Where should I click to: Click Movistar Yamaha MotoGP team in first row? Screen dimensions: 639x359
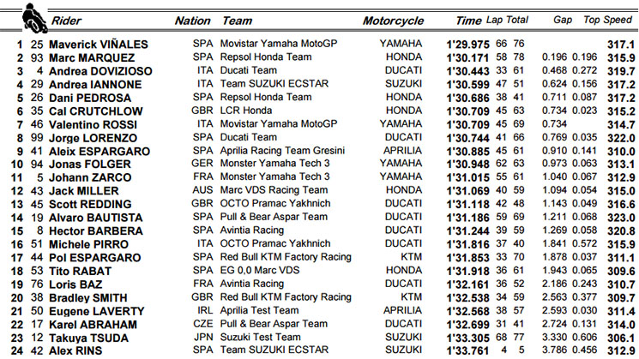click(x=279, y=43)
